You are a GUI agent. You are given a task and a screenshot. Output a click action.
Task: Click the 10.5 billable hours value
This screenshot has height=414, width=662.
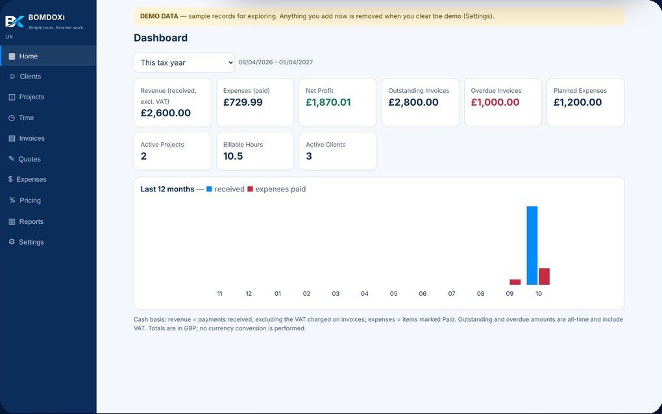tap(233, 156)
